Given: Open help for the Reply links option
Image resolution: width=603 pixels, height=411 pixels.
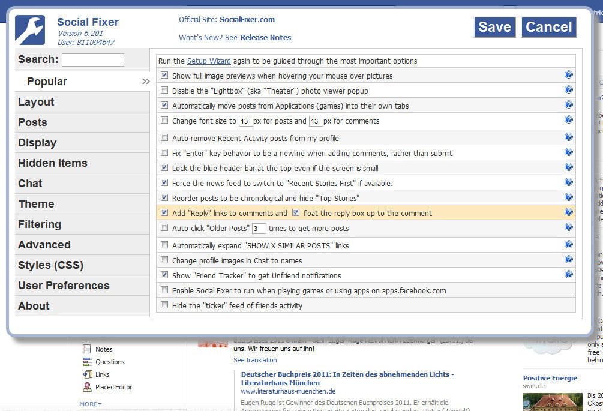Looking at the screenshot, I should click(x=568, y=212).
